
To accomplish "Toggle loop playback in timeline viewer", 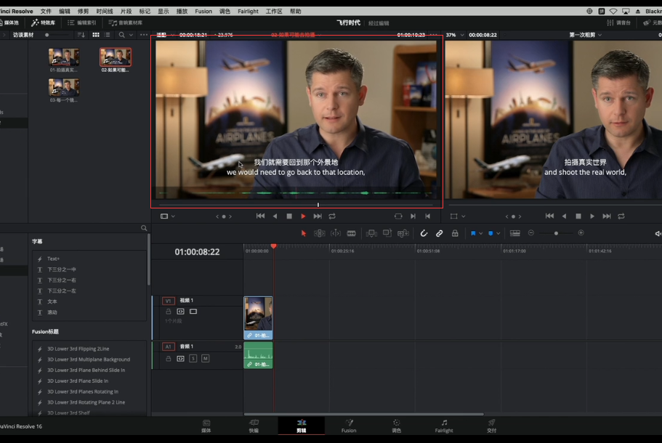I will click(x=621, y=216).
